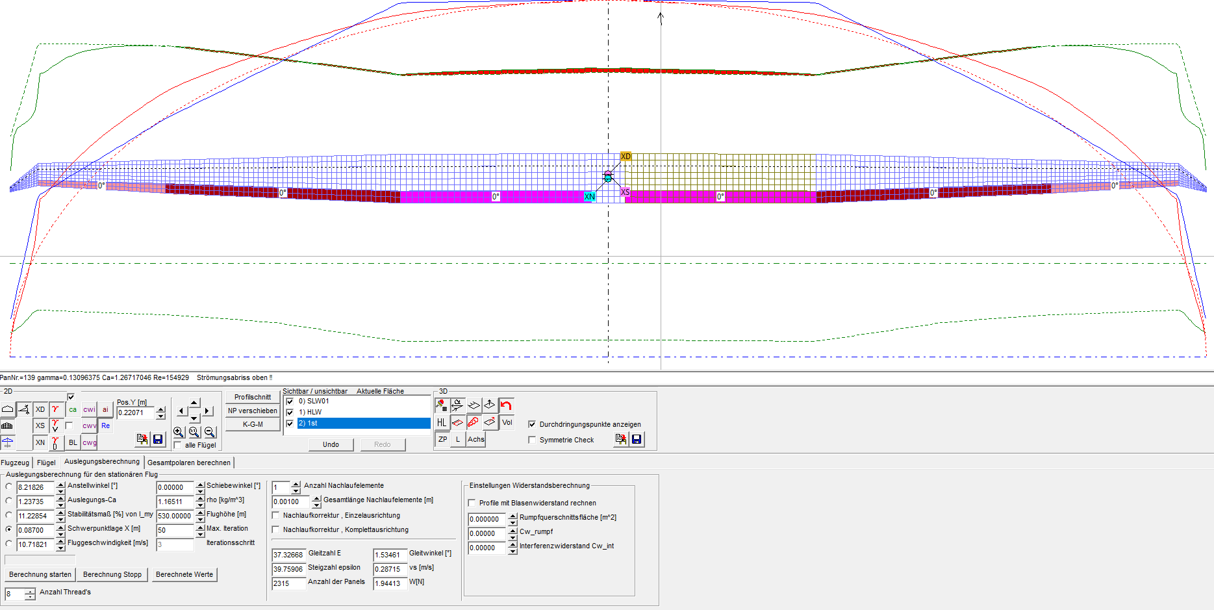Click the zoom in magnifier in 2D panel

179,432
